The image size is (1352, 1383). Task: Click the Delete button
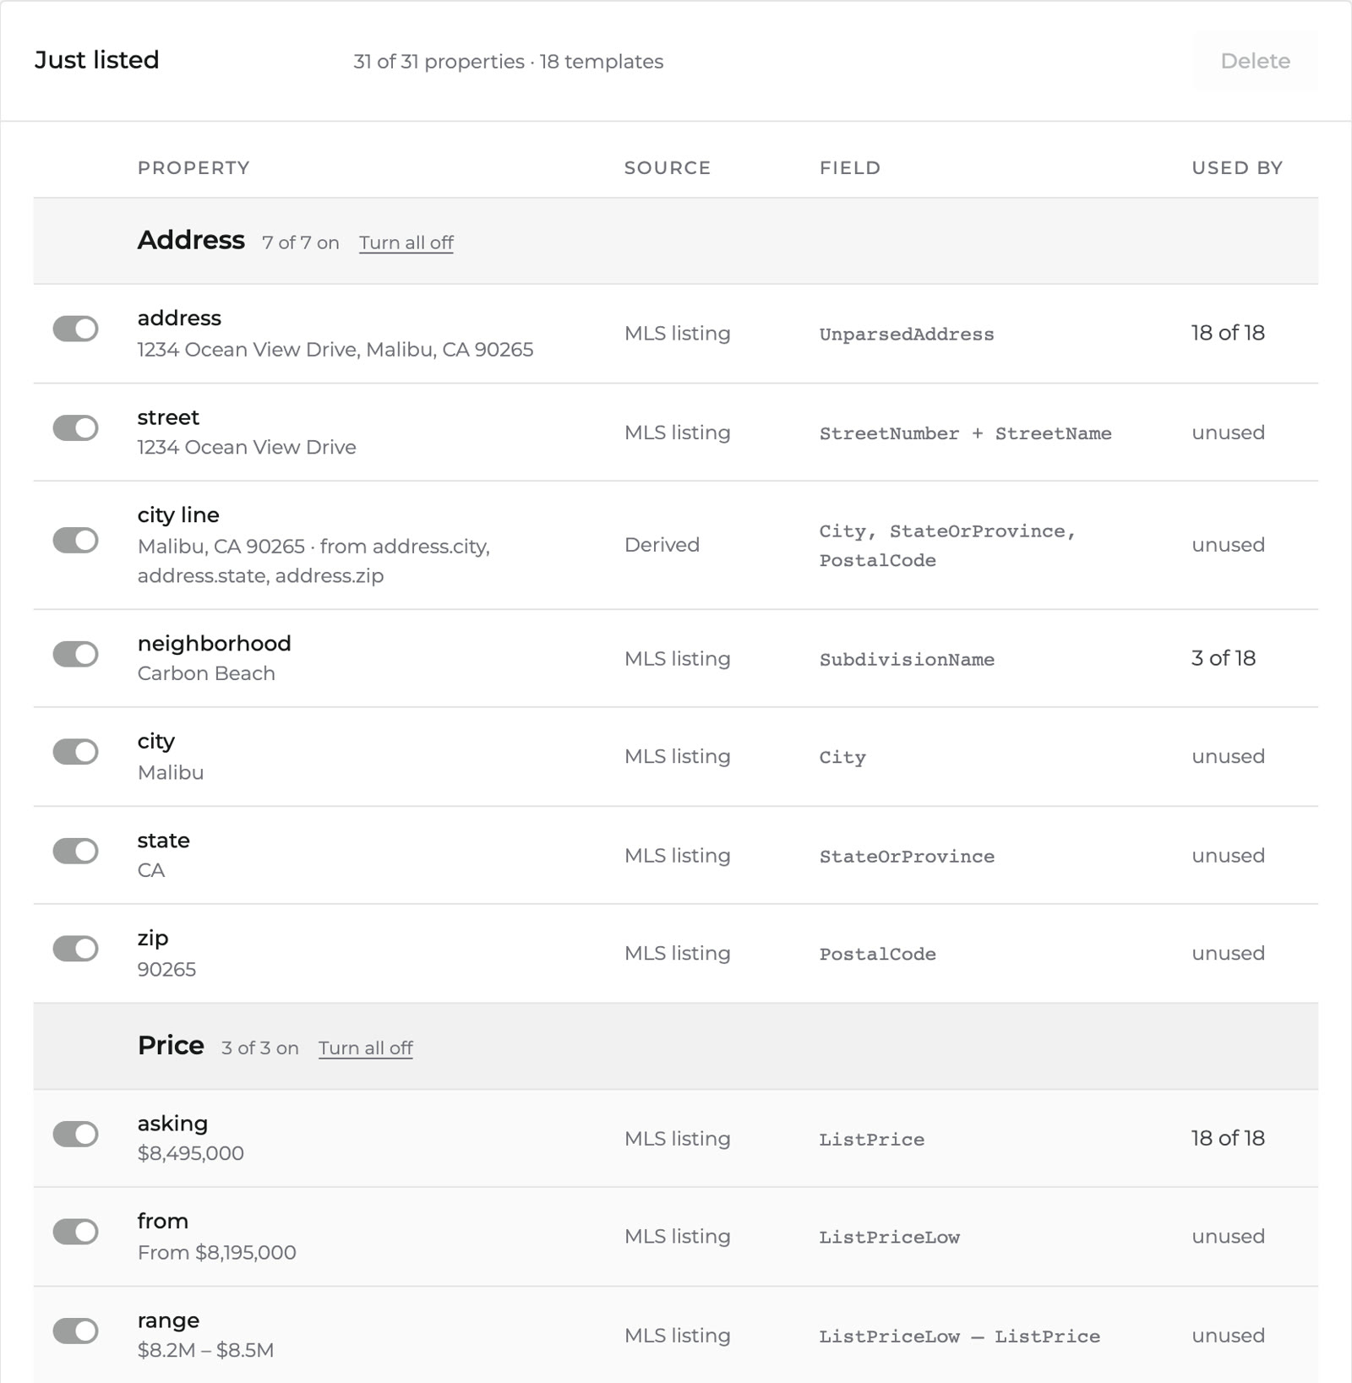[x=1255, y=61]
